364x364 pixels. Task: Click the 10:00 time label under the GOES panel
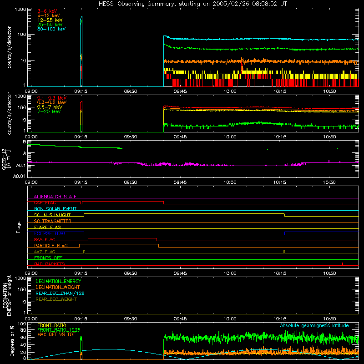[x=230, y=182]
